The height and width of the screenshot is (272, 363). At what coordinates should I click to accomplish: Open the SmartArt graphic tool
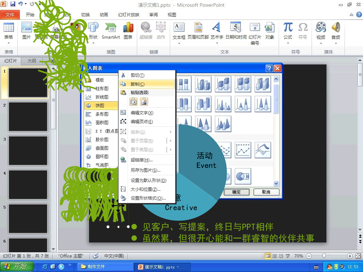tap(111, 31)
